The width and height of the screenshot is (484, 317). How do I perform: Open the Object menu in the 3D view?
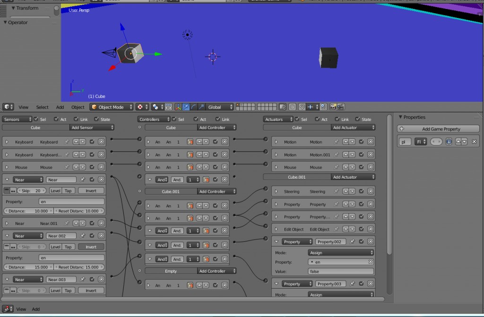pos(78,107)
